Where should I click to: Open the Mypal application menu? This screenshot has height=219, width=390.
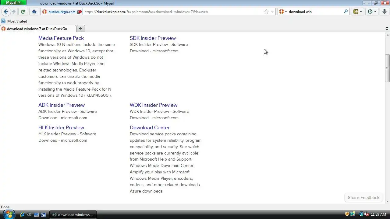13,2
